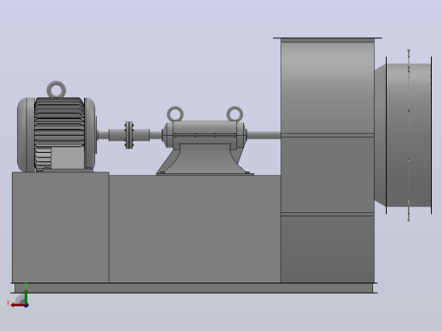Click the green Y axis arrow of triad
The image size is (442, 331).
click(x=26, y=296)
